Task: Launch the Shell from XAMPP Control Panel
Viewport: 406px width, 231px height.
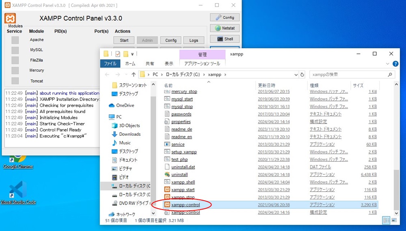Action: click(x=225, y=39)
